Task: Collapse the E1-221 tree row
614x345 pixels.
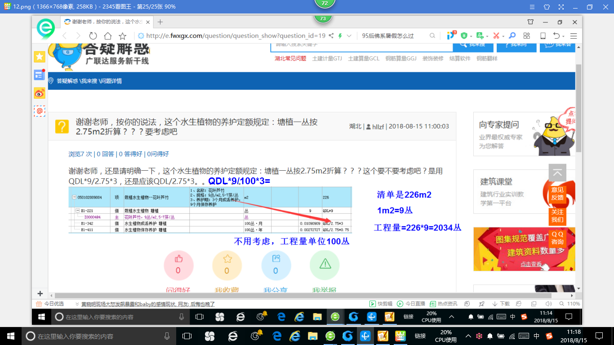Action: point(78,210)
